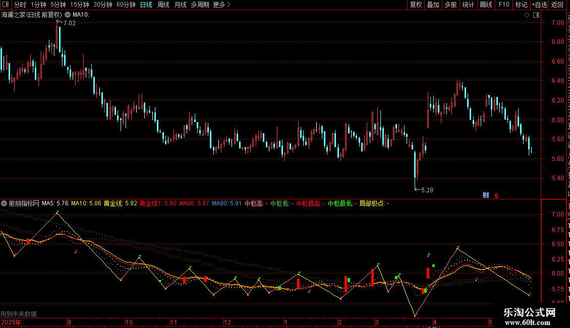Switch to the 1分钟 period tab

click(x=38, y=5)
